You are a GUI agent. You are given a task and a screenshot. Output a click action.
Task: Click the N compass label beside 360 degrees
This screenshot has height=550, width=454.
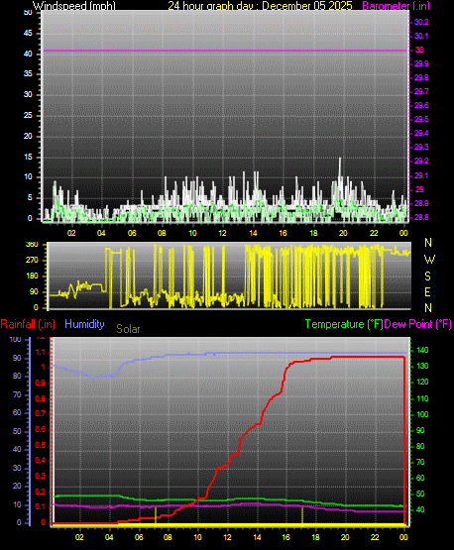428,243
